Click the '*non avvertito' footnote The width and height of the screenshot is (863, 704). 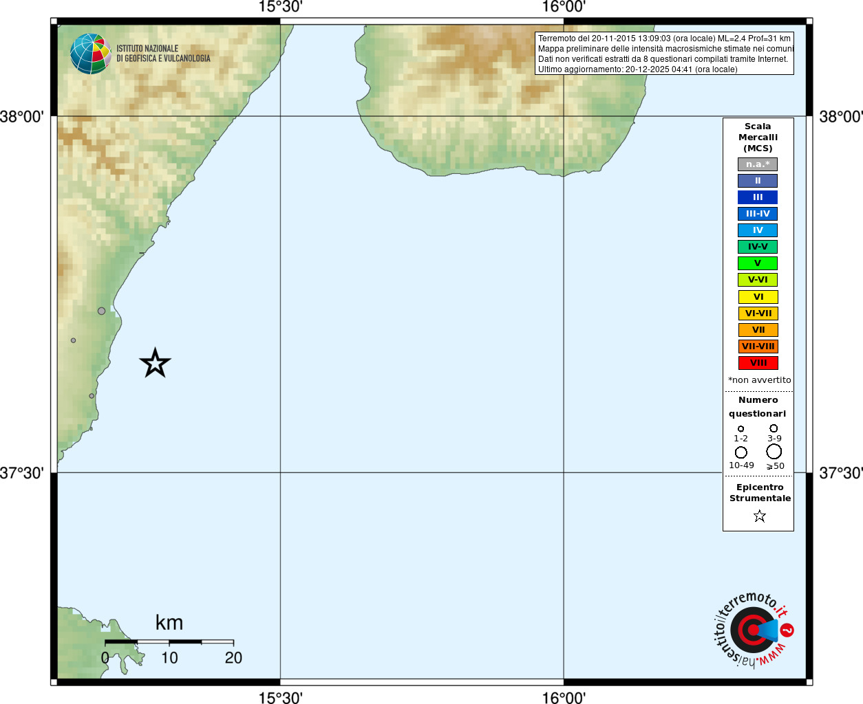pos(759,380)
